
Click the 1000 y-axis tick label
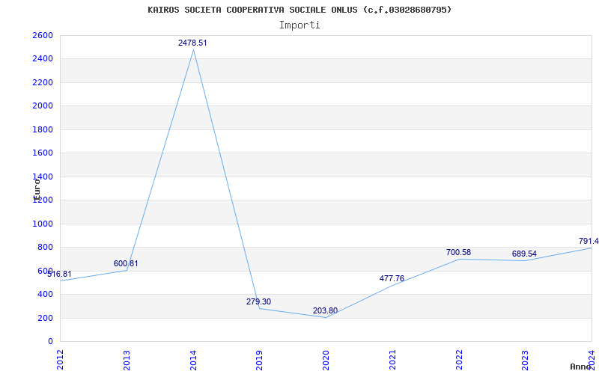43,224
